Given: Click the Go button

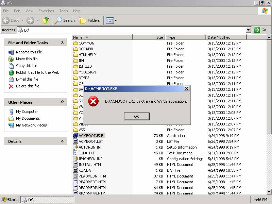Looking at the screenshot, I should 260,30.
